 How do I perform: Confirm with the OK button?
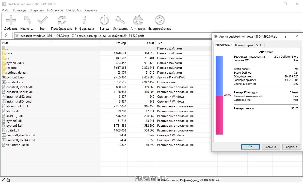pos(250,147)
